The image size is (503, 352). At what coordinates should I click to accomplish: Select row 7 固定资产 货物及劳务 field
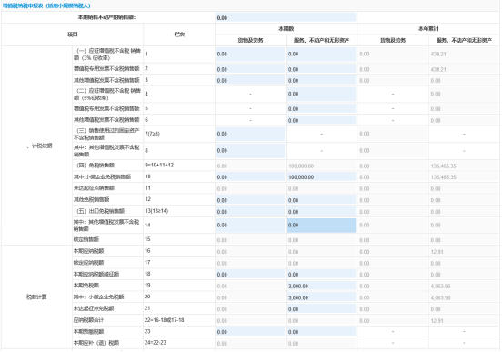[250, 134]
